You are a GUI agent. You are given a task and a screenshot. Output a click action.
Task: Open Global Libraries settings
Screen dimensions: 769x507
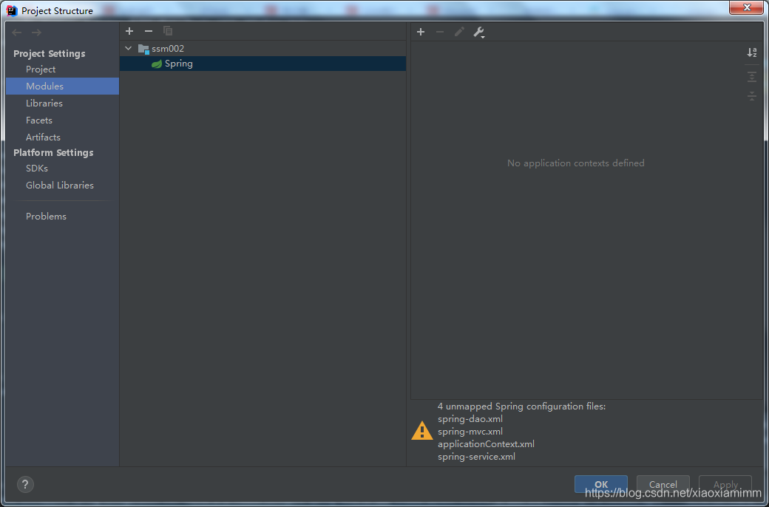point(60,186)
